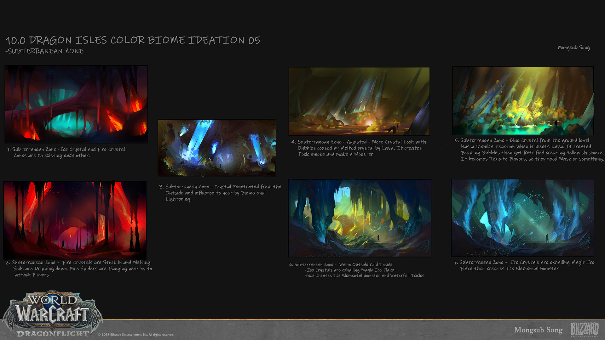Viewport: 605px width, 340px height.
Task: Open concept five yellow smoke crystal image
Action: (x=523, y=101)
